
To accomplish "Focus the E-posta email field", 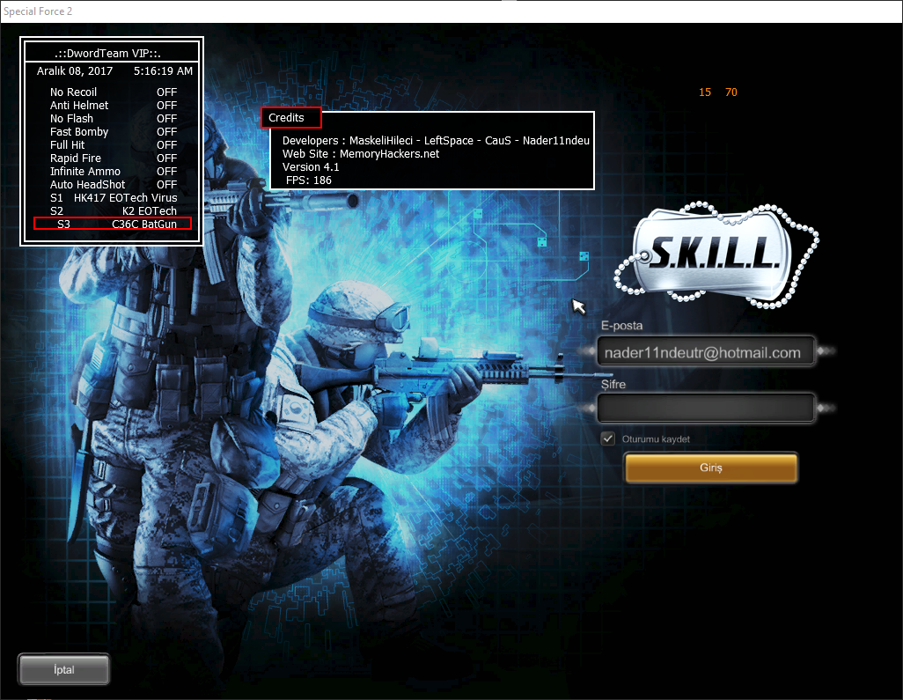I will coord(706,352).
